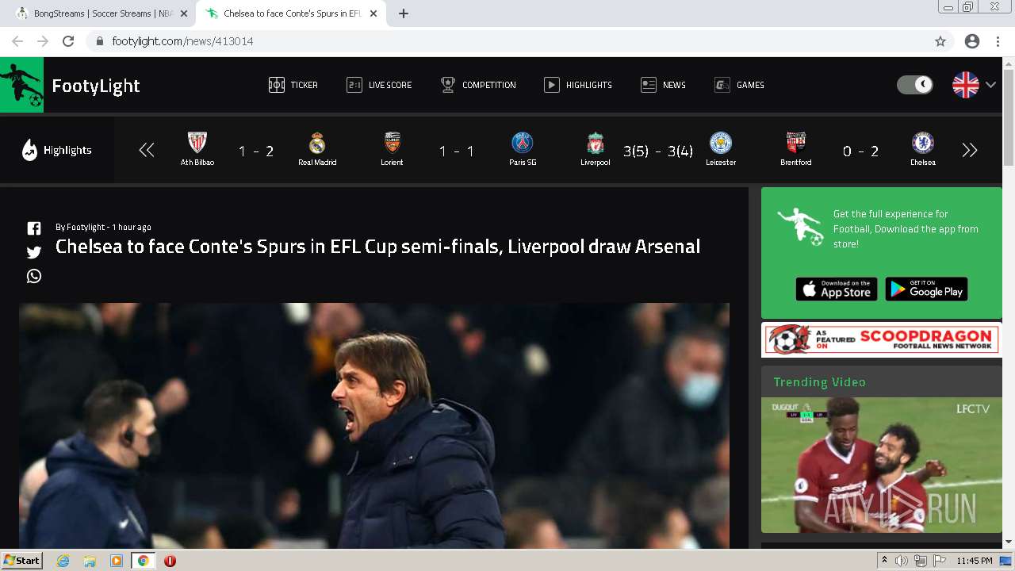Select the Brentford club crest
The width and height of the screenshot is (1015, 571).
point(795,143)
